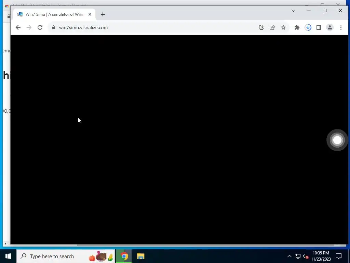The image size is (350, 263).
Task: Close the Win7 Simu tab
Action: [90, 14]
